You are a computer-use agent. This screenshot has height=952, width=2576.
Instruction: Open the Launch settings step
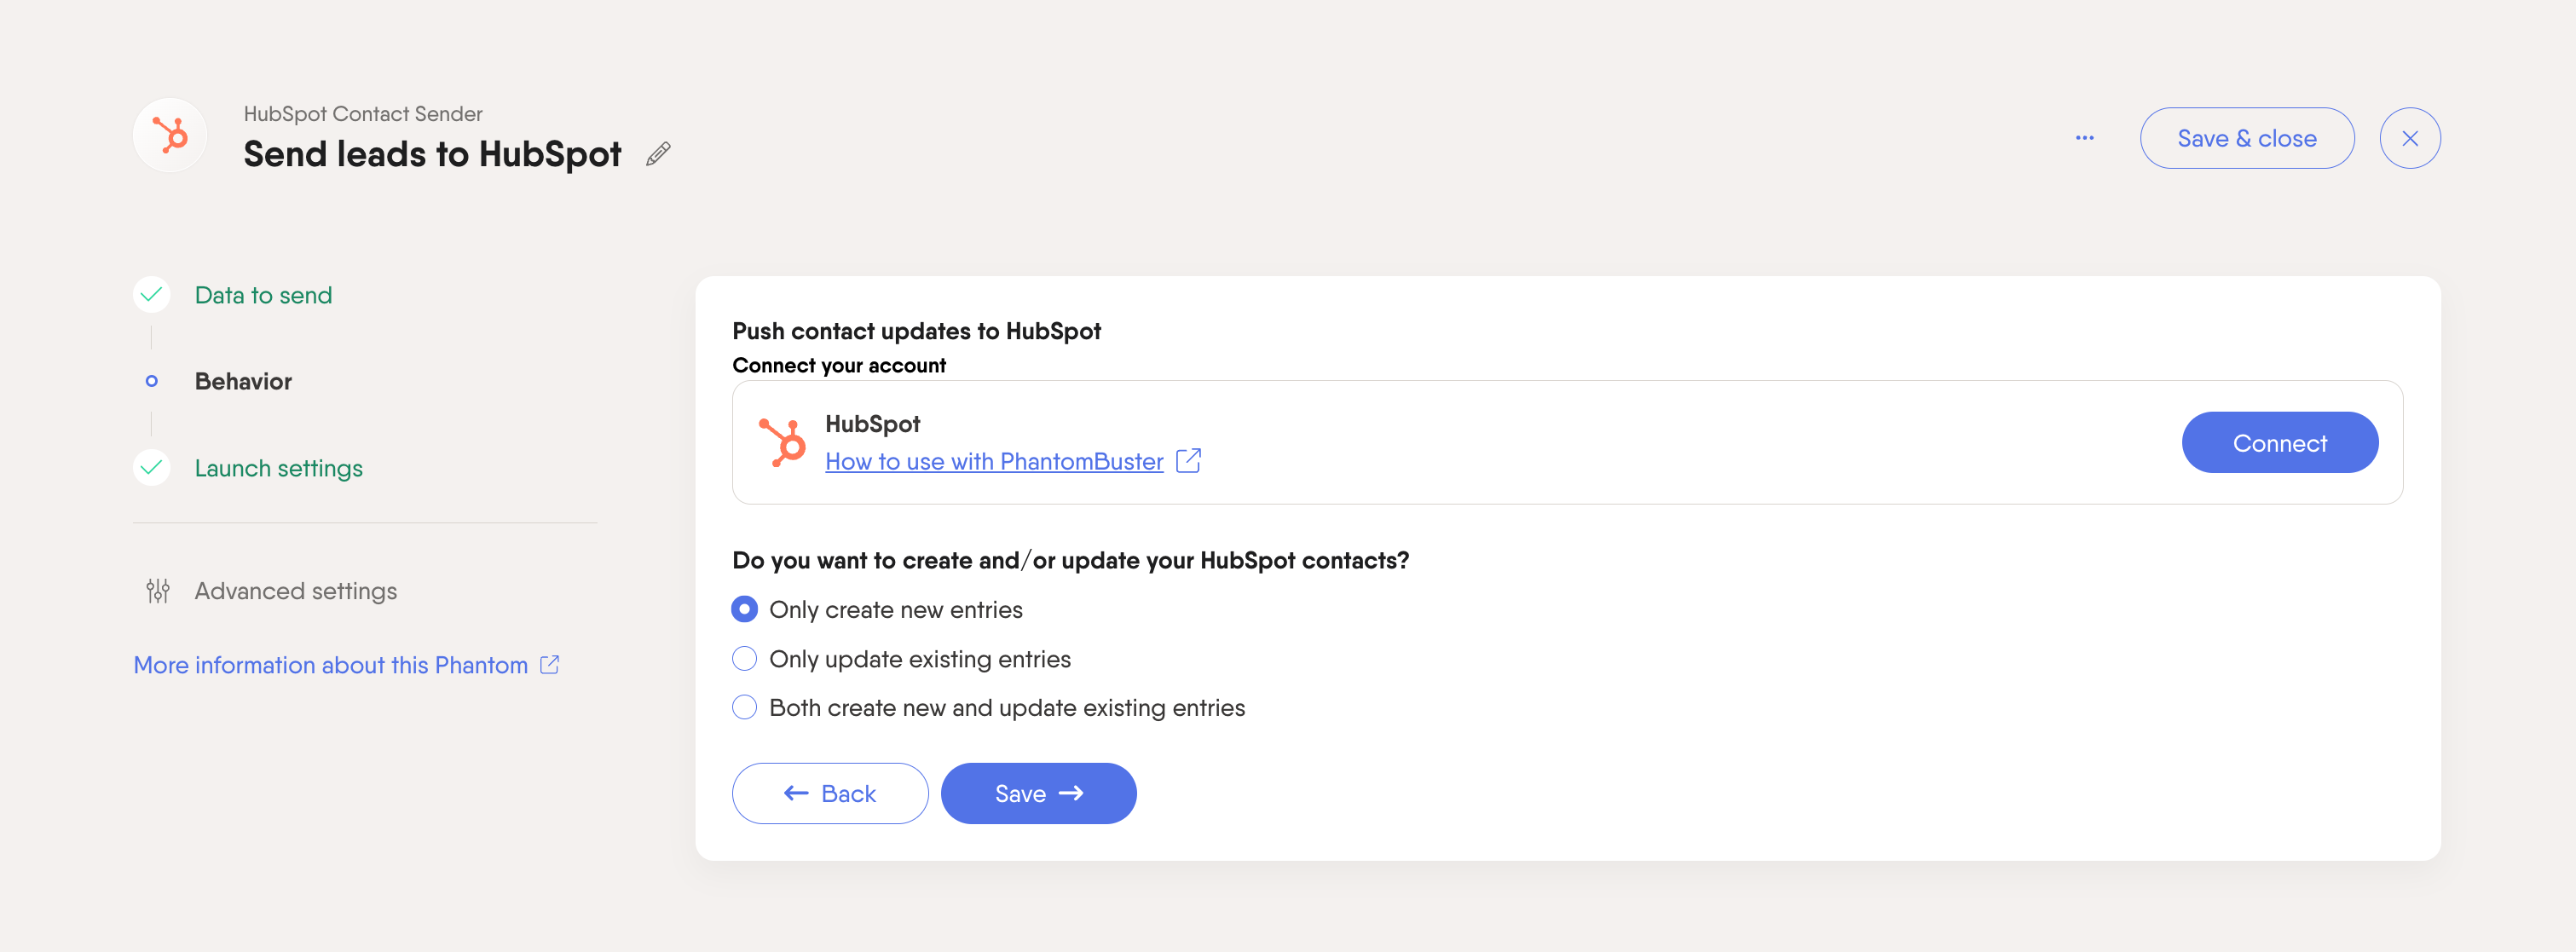[x=278, y=468]
